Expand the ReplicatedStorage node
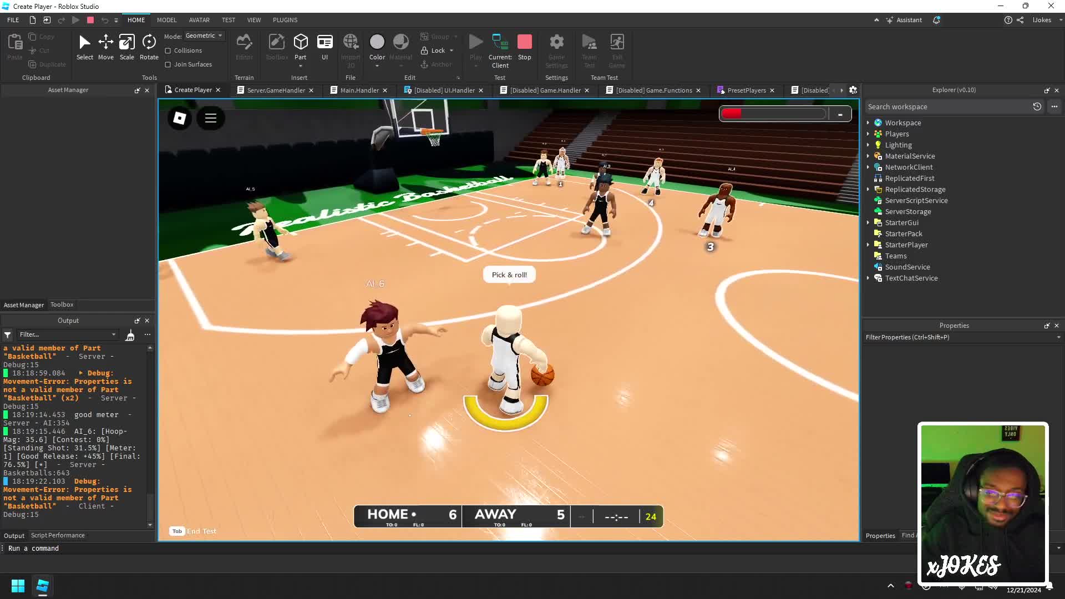The height and width of the screenshot is (599, 1065). (868, 189)
